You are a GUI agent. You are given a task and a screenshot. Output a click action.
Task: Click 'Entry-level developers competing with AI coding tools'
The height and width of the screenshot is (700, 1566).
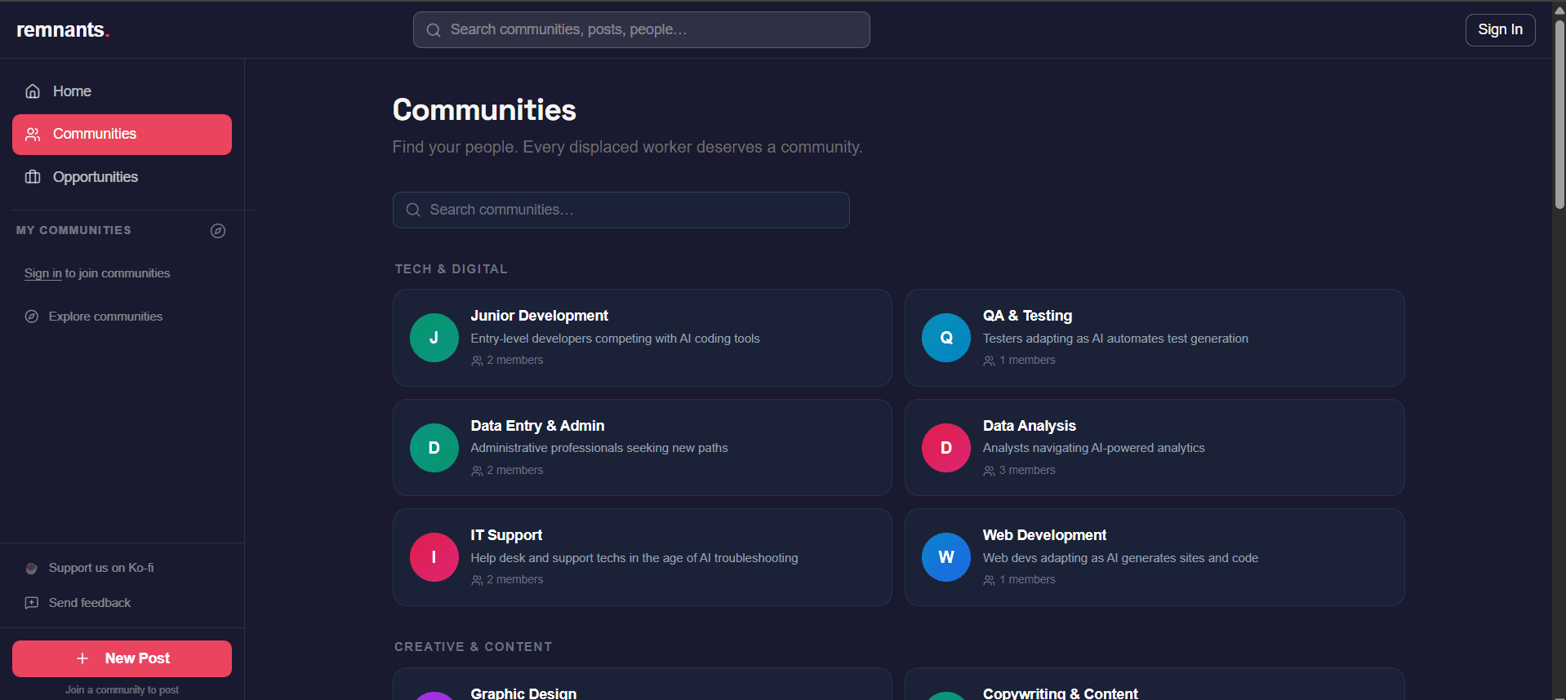615,339
